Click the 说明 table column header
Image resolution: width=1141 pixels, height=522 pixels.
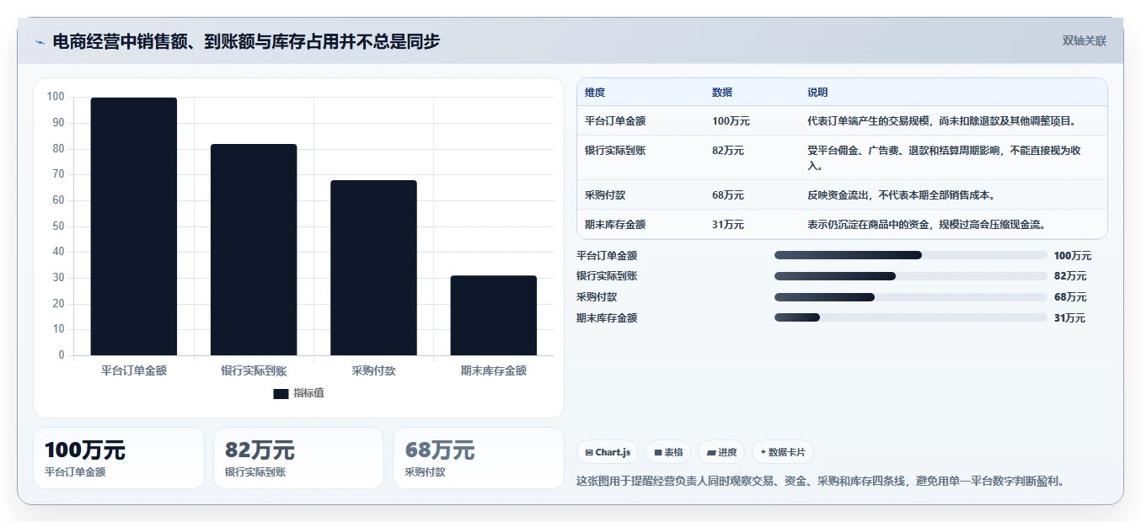point(817,93)
